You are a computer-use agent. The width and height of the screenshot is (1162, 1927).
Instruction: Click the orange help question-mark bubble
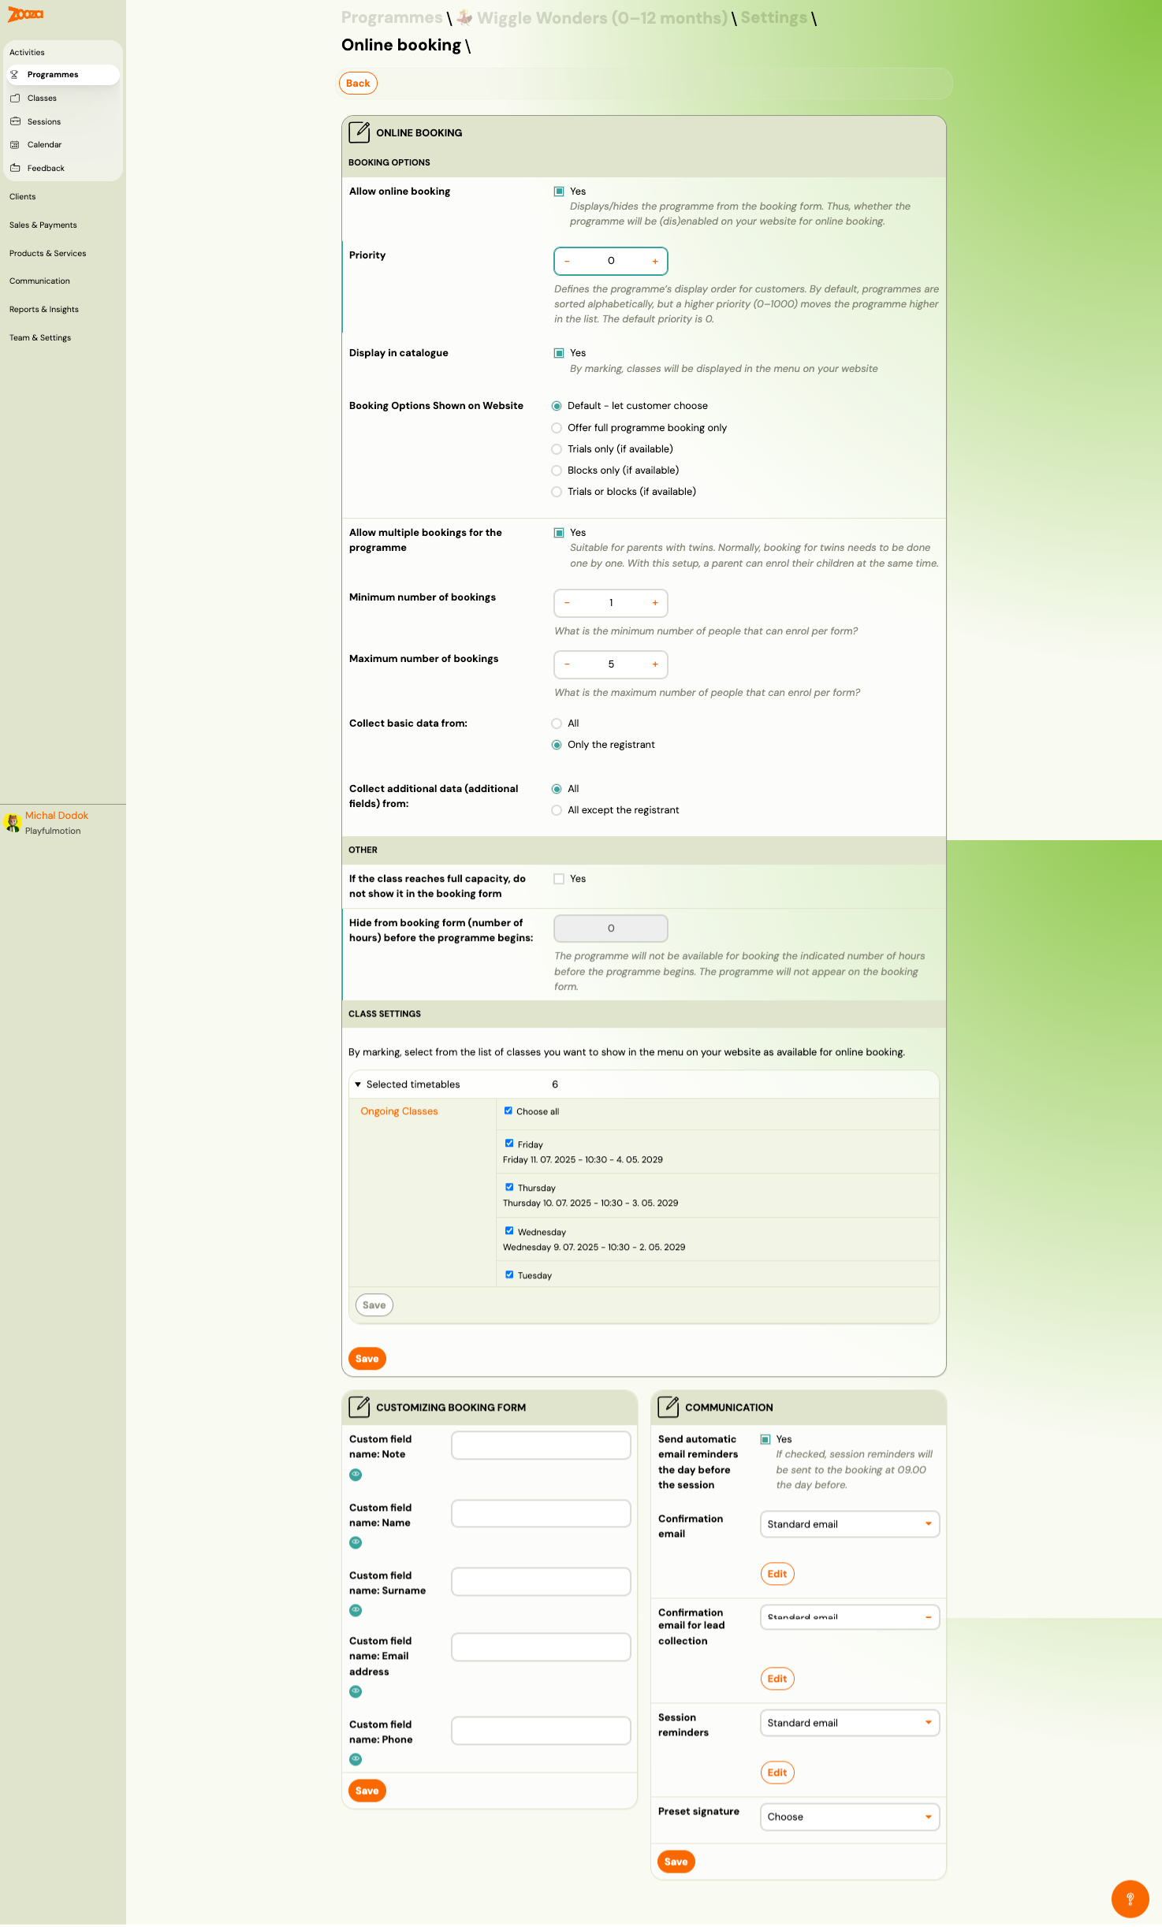(1130, 1899)
